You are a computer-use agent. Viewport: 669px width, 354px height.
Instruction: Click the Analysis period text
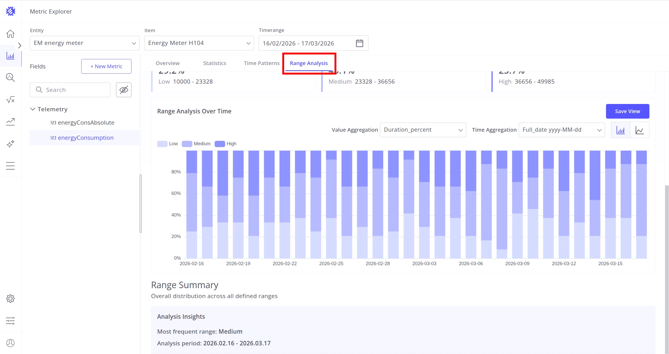point(214,343)
